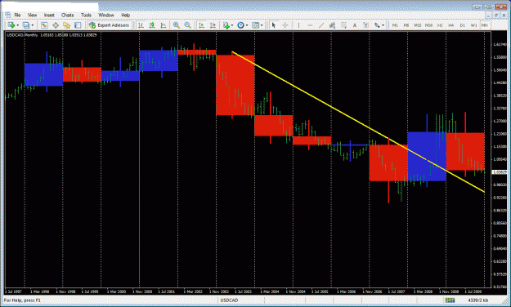Switch to the D1 timeframe

(x=463, y=25)
